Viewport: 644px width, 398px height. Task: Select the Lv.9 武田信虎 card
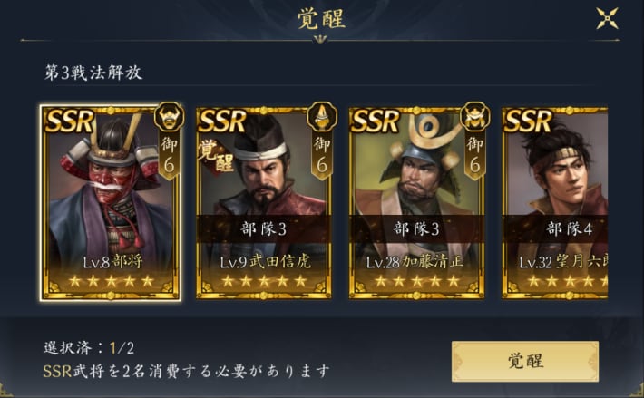[x=264, y=203]
